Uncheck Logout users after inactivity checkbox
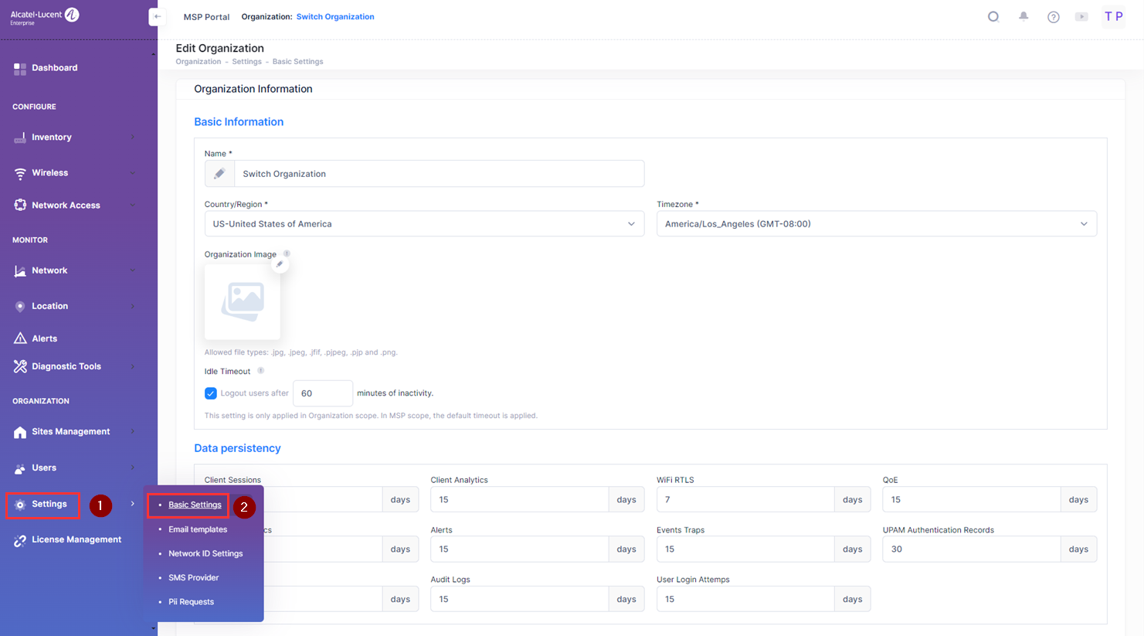 click(x=211, y=393)
